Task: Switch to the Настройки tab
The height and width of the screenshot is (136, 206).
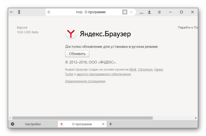Action: point(33,124)
